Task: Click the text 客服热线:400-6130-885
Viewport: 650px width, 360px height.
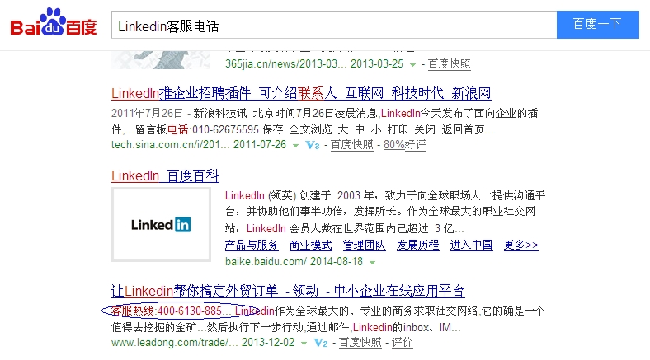Action: coord(167,311)
